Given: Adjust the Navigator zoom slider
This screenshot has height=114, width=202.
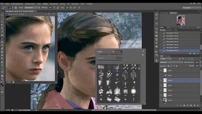Looking at the screenshot, I should click(181, 28).
